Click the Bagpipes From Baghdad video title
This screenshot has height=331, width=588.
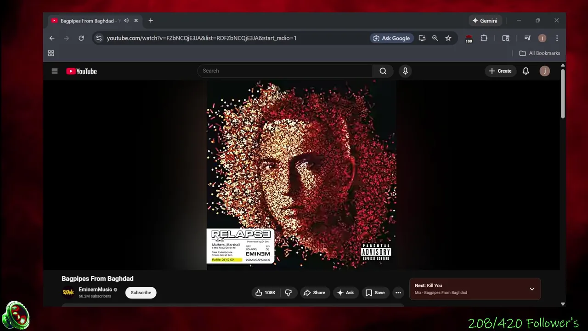click(97, 279)
